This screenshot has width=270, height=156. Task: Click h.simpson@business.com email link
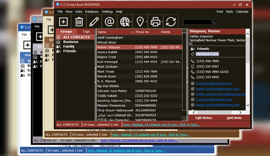pyautogui.click(x=214, y=99)
